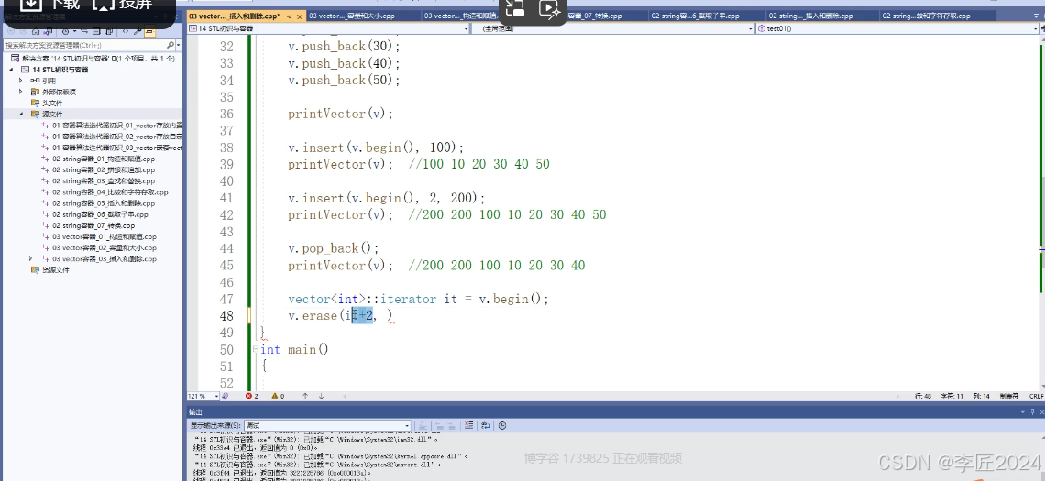Expand 03 vector容器_03_插入和删除.cpp node
Screen dimensions: 1045x481
30,258
